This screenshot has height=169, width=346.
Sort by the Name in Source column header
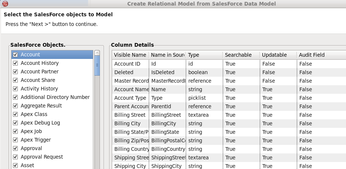click(x=168, y=55)
